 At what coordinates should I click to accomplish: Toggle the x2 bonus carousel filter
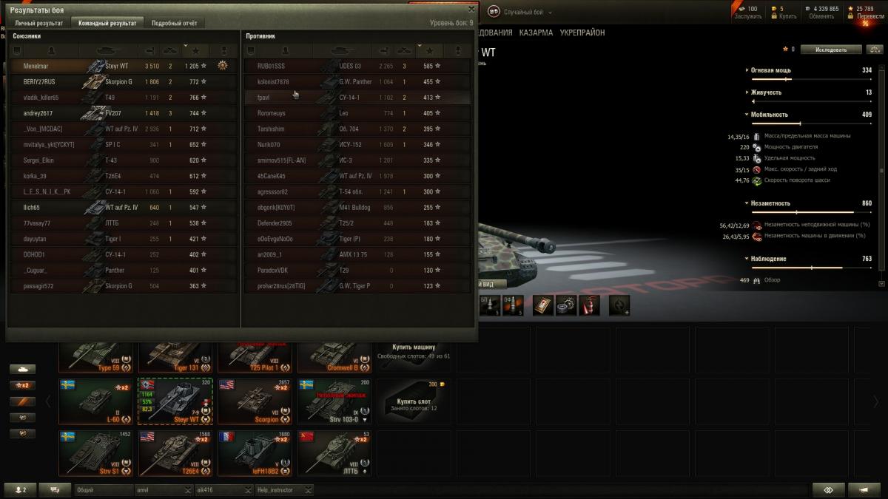click(x=22, y=385)
